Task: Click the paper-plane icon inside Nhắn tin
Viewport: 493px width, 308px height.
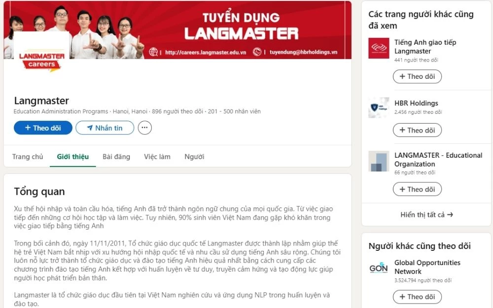Action: (x=90, y=128)
